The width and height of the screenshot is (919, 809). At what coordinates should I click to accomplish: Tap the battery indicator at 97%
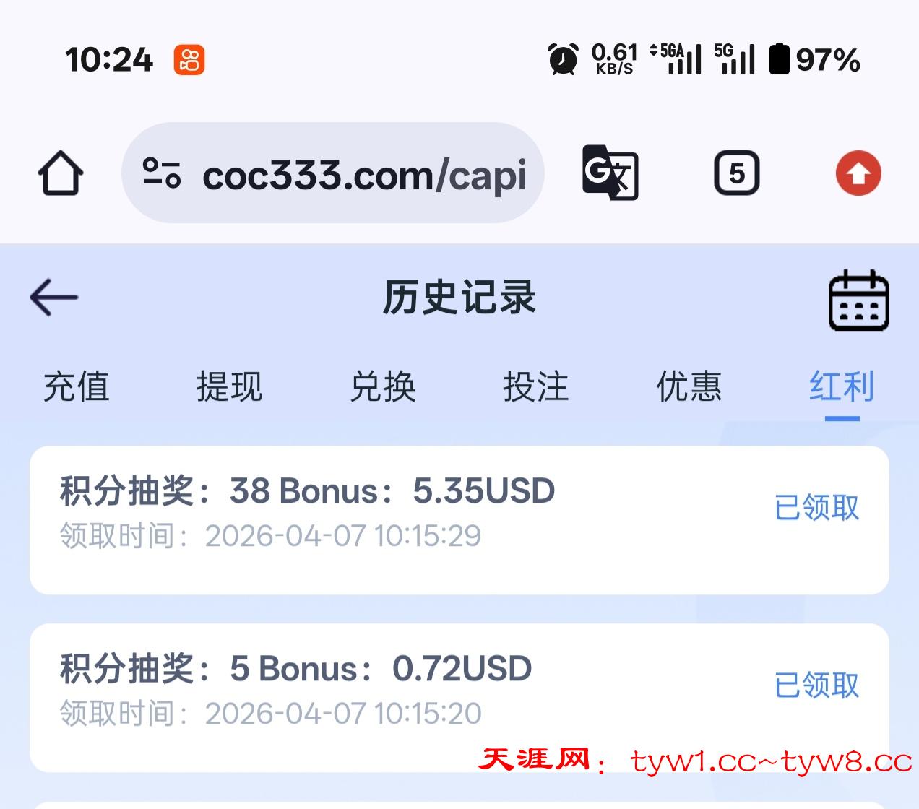[815, 59]
